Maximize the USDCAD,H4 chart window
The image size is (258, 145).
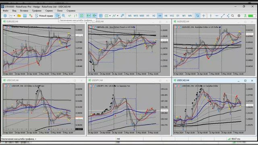click(x=246, y=81)
